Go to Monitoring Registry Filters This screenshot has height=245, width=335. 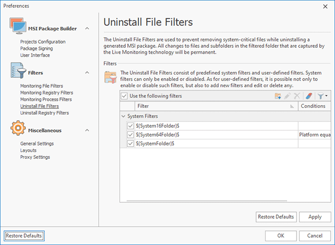click(47, 93)
